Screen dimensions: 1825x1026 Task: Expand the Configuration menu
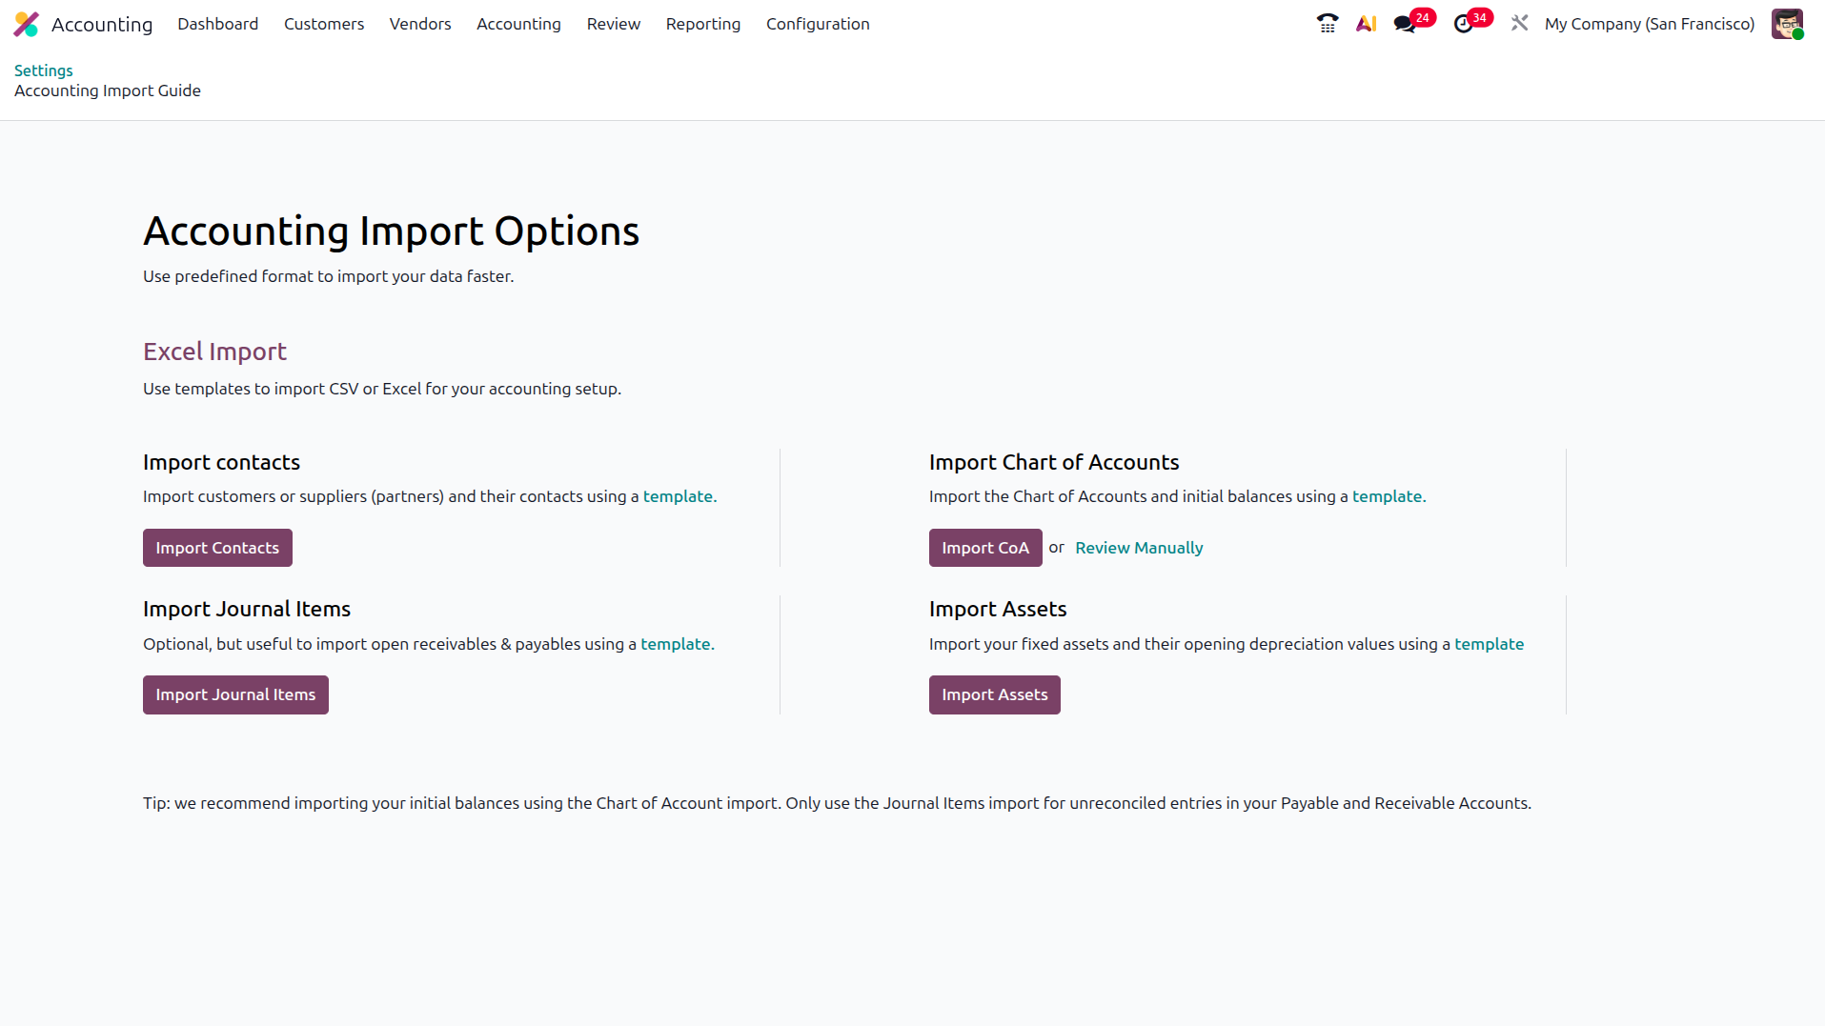[x=818, y=24]
